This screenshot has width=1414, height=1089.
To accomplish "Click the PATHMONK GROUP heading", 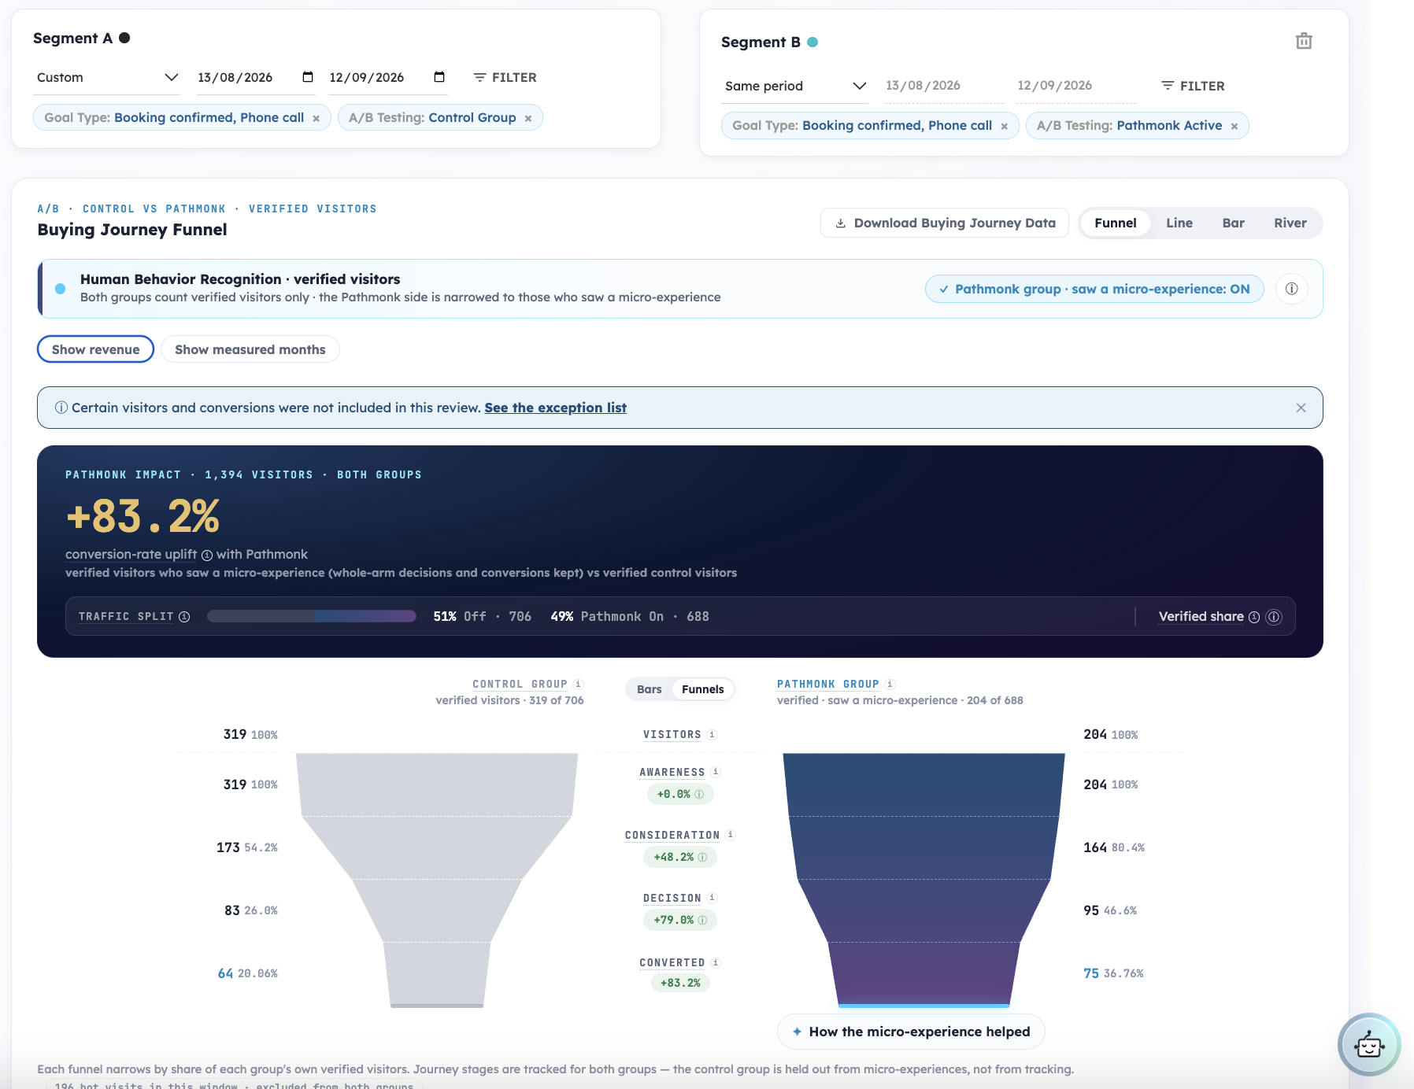I will click(x=827, y=684).
